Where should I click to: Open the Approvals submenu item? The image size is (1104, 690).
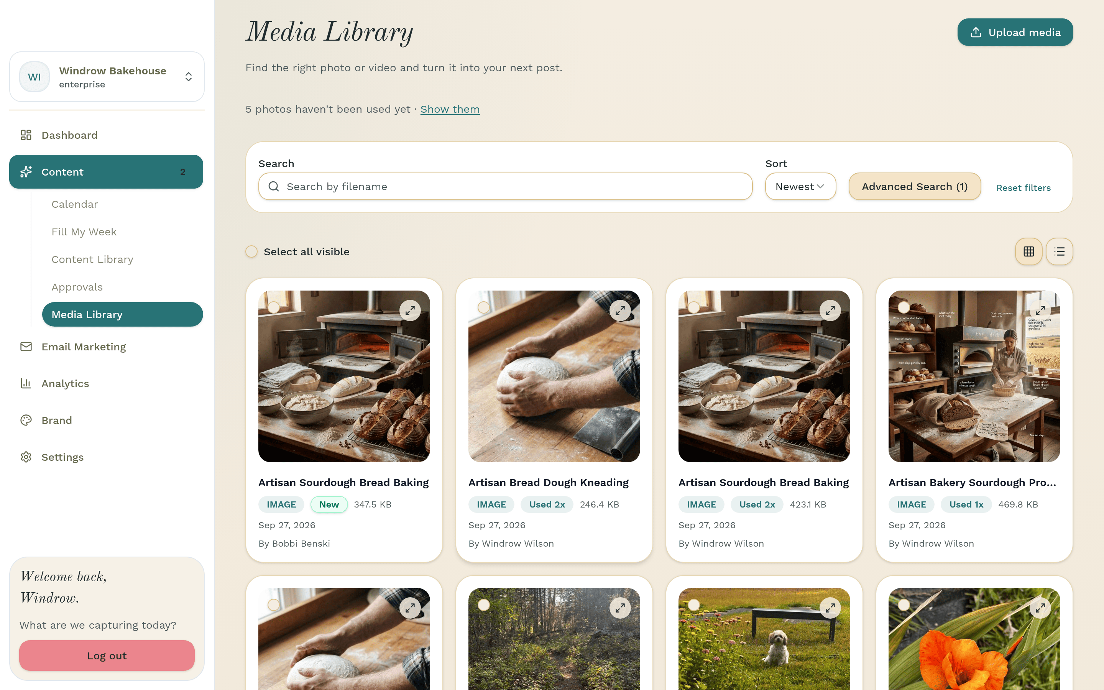pyautogui.click(x=77, y=287)
